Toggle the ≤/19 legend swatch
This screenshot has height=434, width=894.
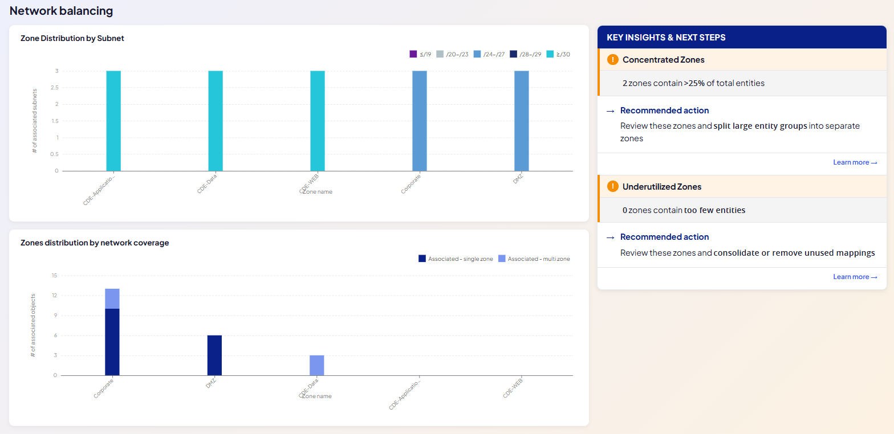click(x=413, y=54)
